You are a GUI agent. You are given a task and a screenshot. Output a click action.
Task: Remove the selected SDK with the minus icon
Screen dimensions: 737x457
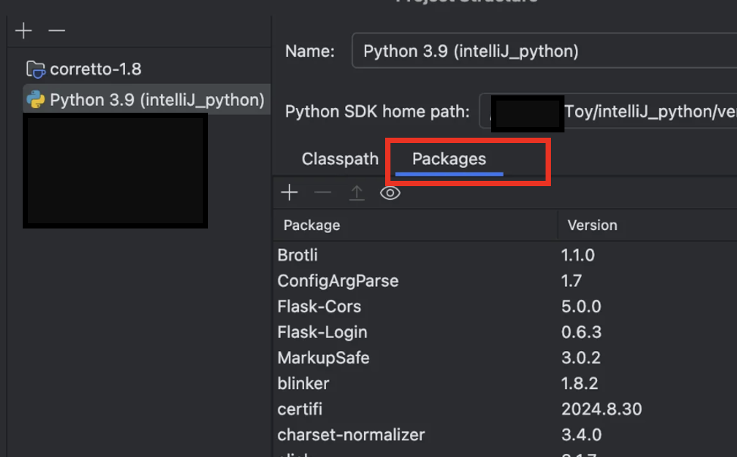coord(57,30)
